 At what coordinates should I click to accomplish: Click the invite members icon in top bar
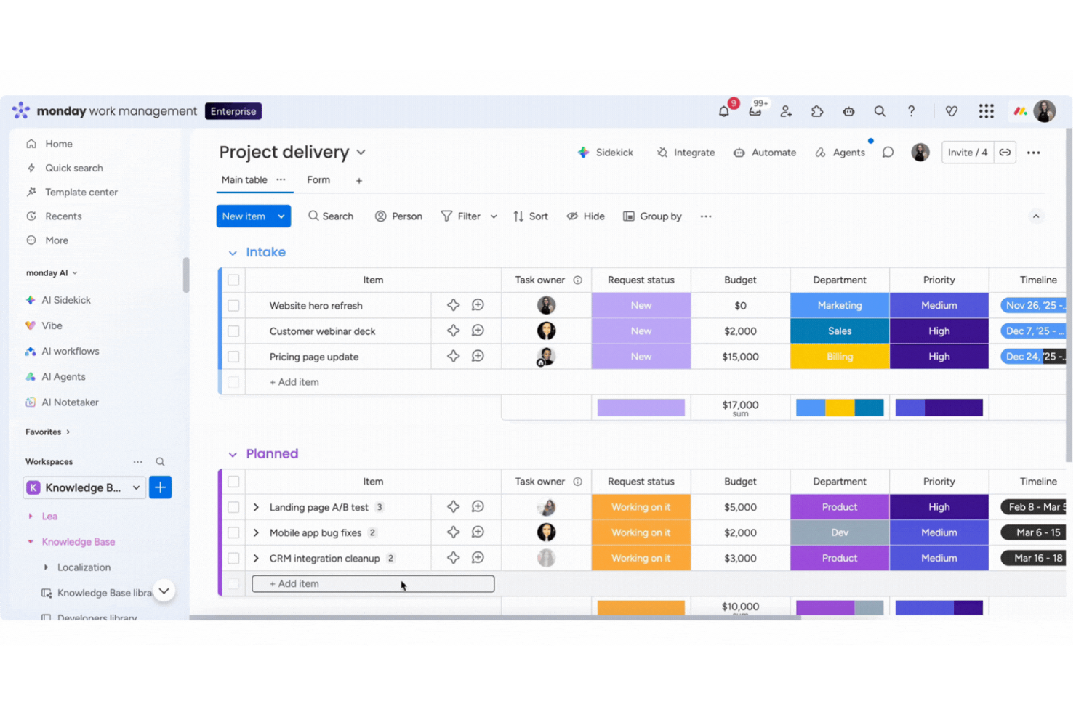pyautogui.click(x=787, y=111)
